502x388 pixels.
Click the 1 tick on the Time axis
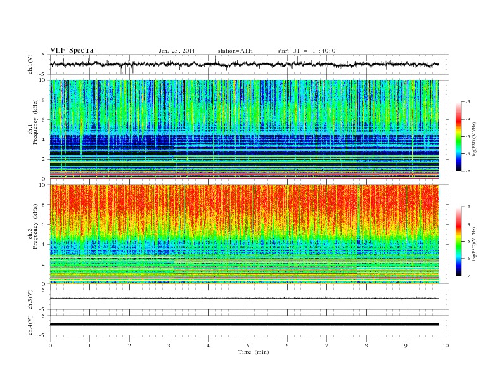click(x=90, y=346)
